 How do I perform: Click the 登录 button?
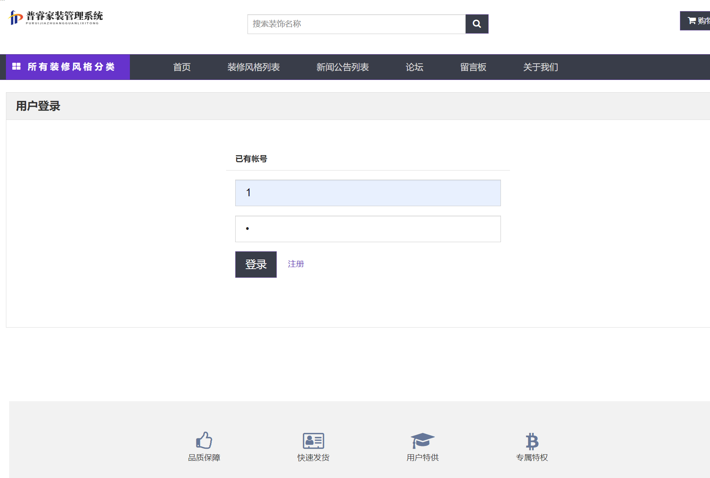coord(256,264)
